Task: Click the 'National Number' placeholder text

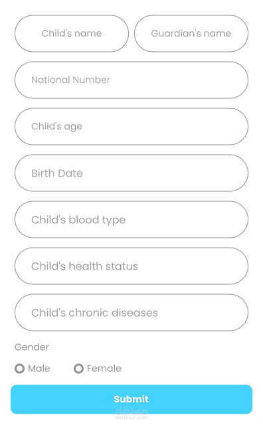Action: click(x=70, y=80)
